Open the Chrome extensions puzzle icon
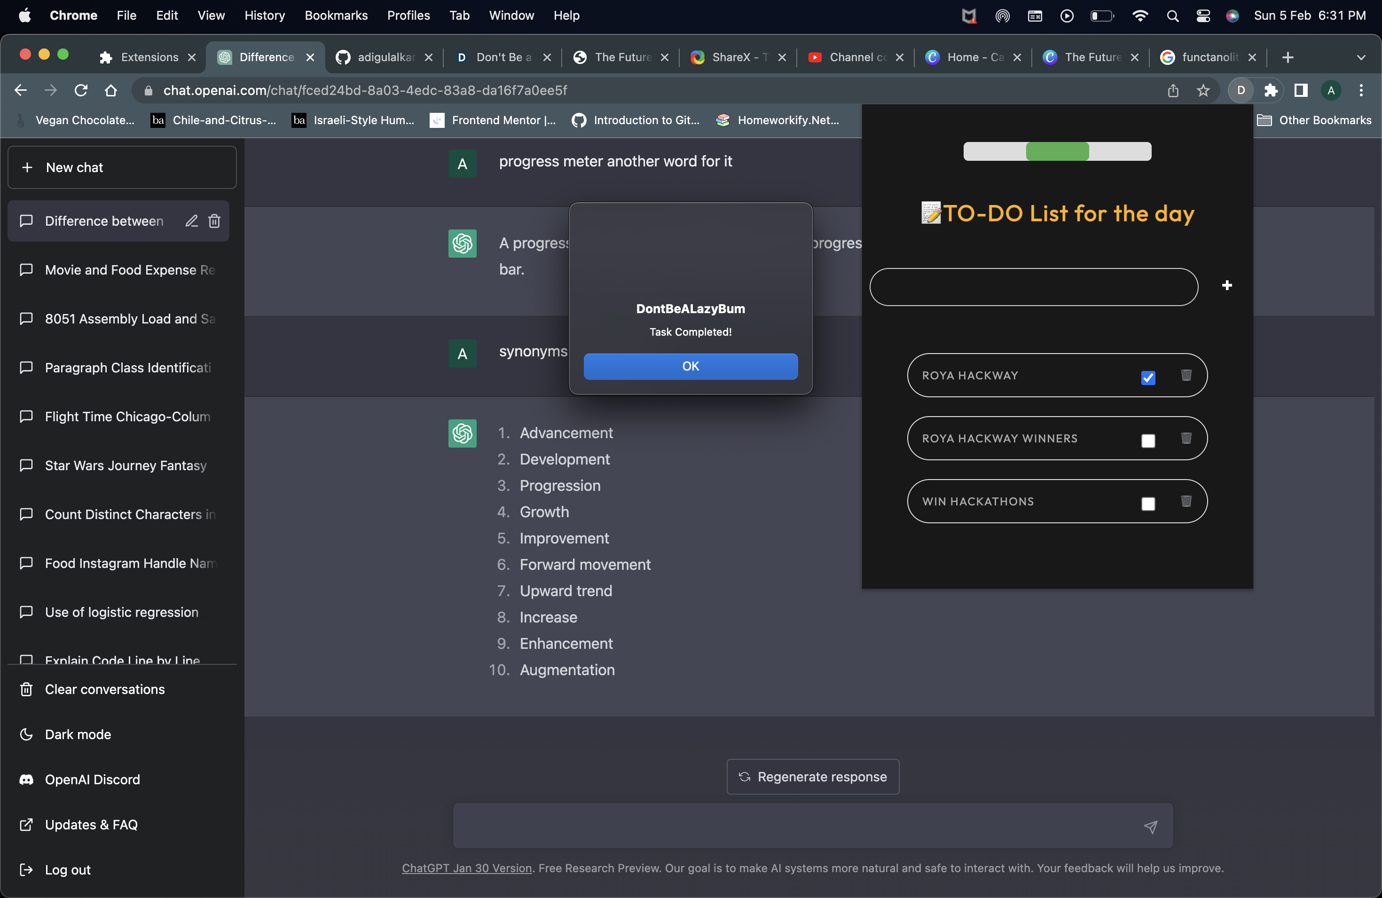 click(x=1271, y=90)
